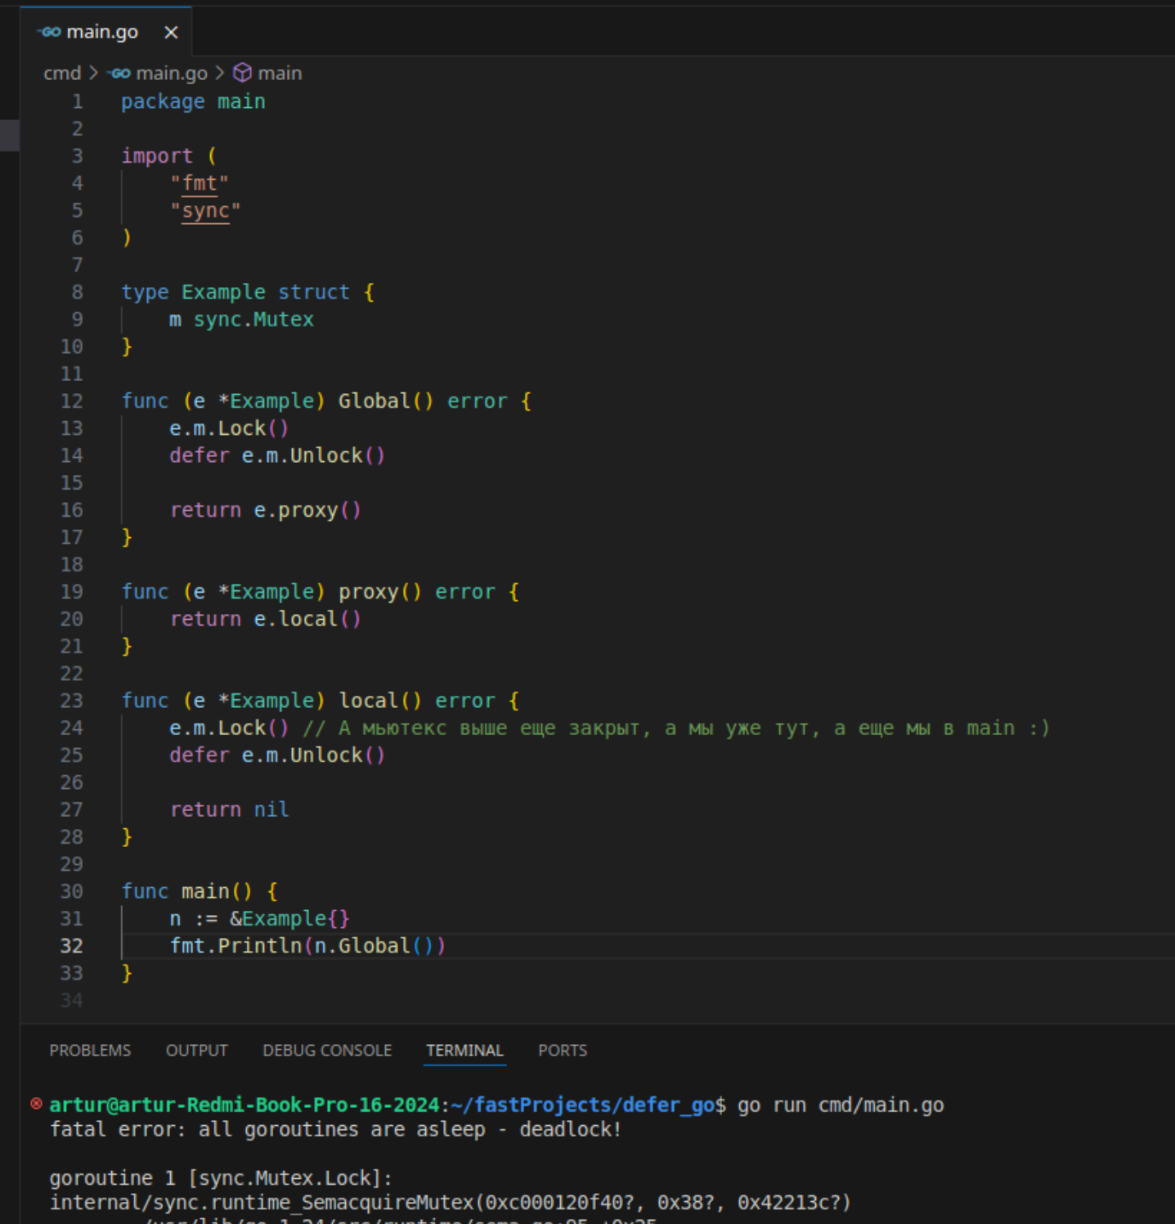Click the "m sync.Mutex" field line
Viewport: 1175px width, 1224px height.
[x=241, y=320]
